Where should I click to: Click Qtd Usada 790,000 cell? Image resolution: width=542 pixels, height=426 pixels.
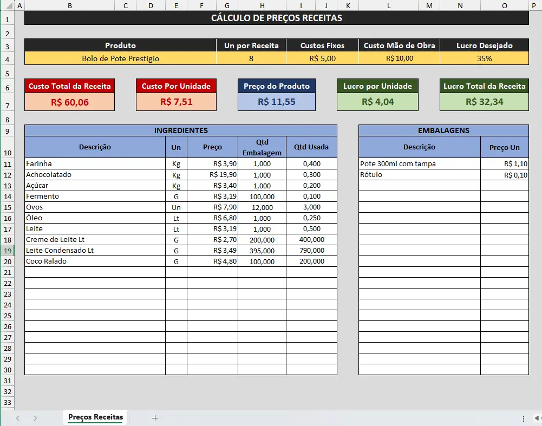click(311, 251)
